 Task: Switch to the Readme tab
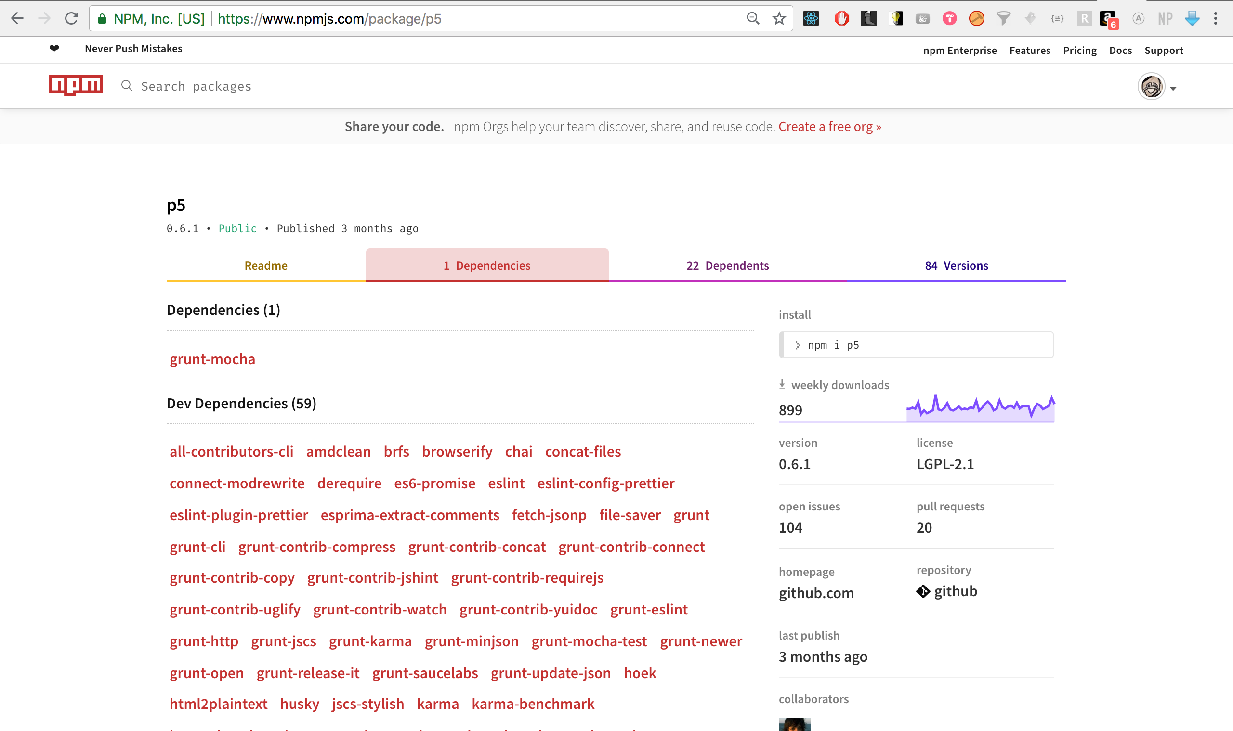(x=266, y=265)
